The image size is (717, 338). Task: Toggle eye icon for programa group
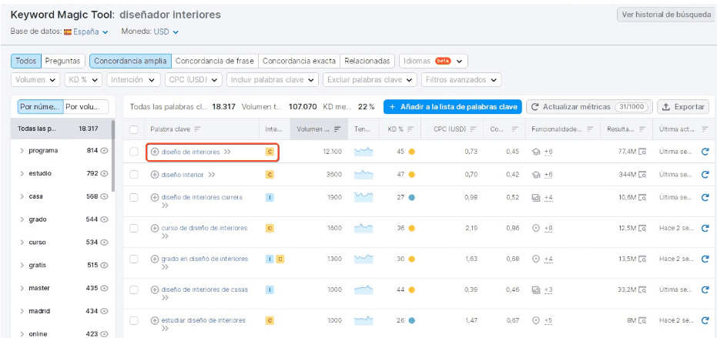(104, 151)
